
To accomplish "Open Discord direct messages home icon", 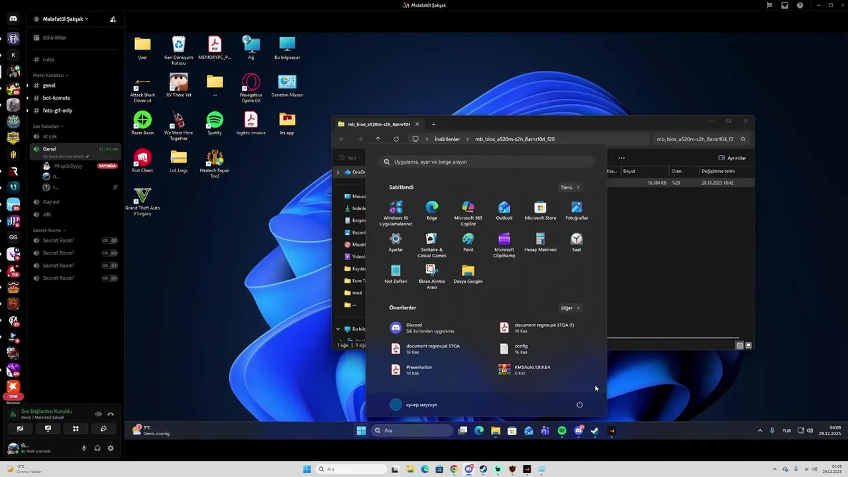I will (x=13, y=19).
